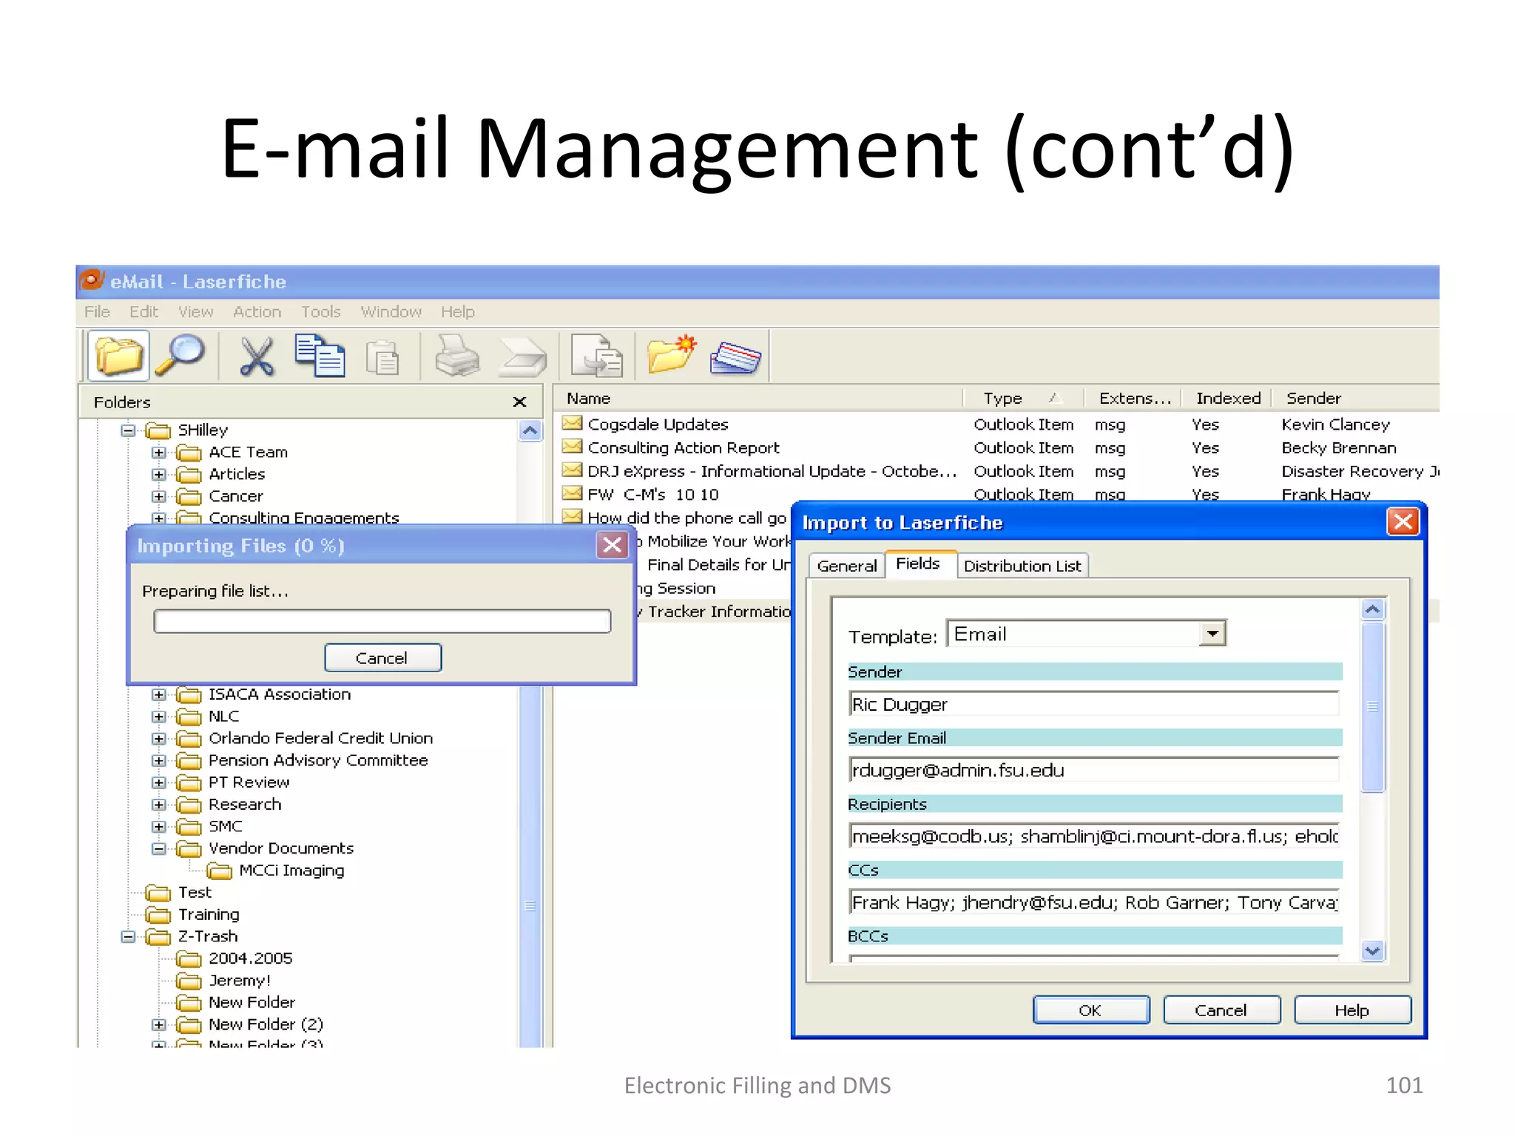Click OK in Import to Laserfiche

tap(1090, 1010)
